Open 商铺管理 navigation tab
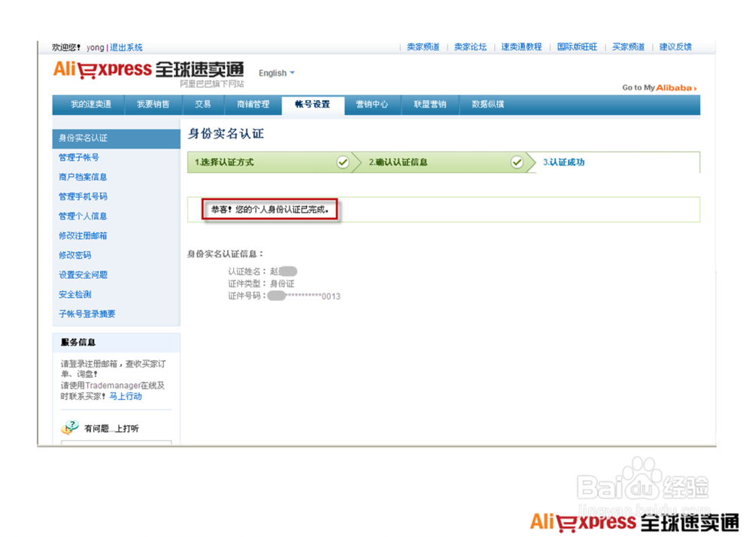 [253, 104]
